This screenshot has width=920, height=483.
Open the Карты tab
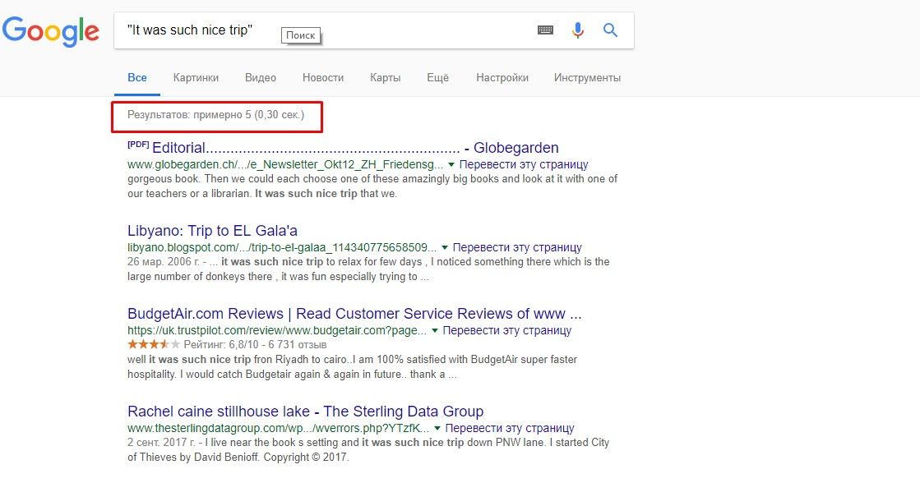click(386, 77)
